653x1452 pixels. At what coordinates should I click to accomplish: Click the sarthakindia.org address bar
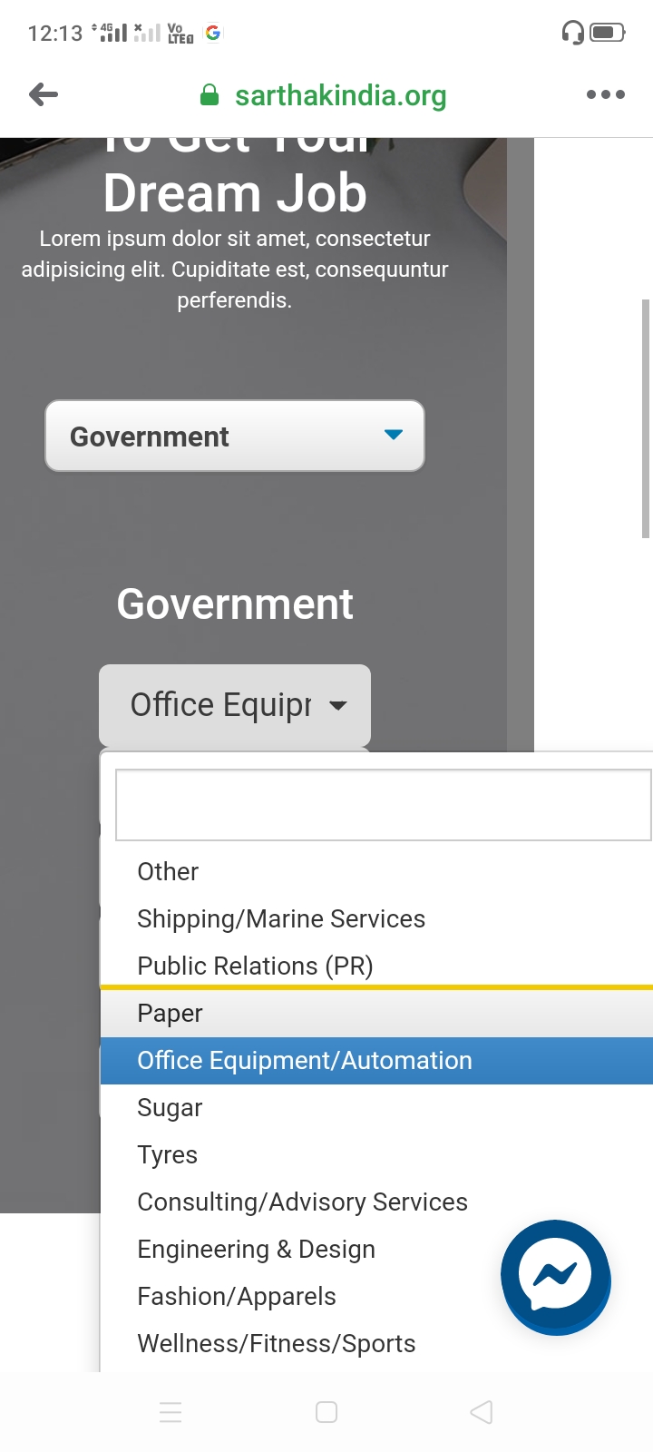point(340,95)
